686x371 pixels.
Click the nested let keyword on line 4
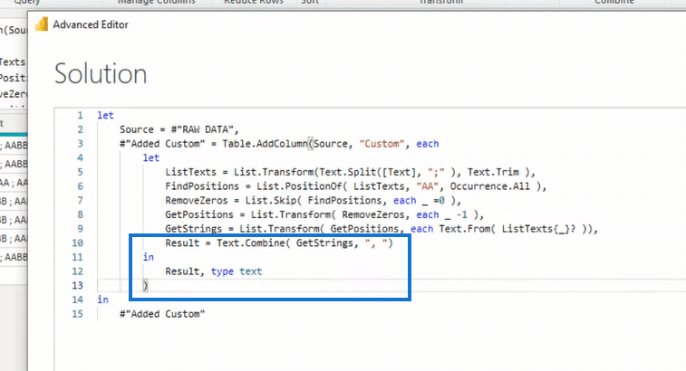click(151, 157)
